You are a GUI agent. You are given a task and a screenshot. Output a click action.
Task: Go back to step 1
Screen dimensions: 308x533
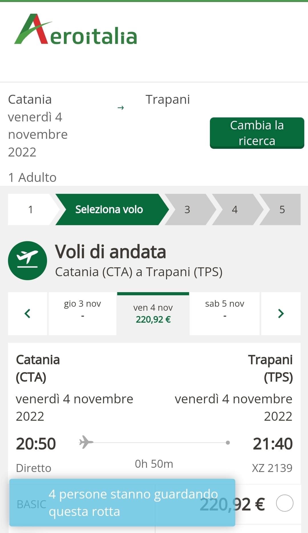pos(31,209)
